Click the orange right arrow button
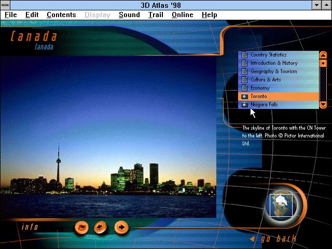The height and width of the screenshot is (249, 332). pos(121,227)
